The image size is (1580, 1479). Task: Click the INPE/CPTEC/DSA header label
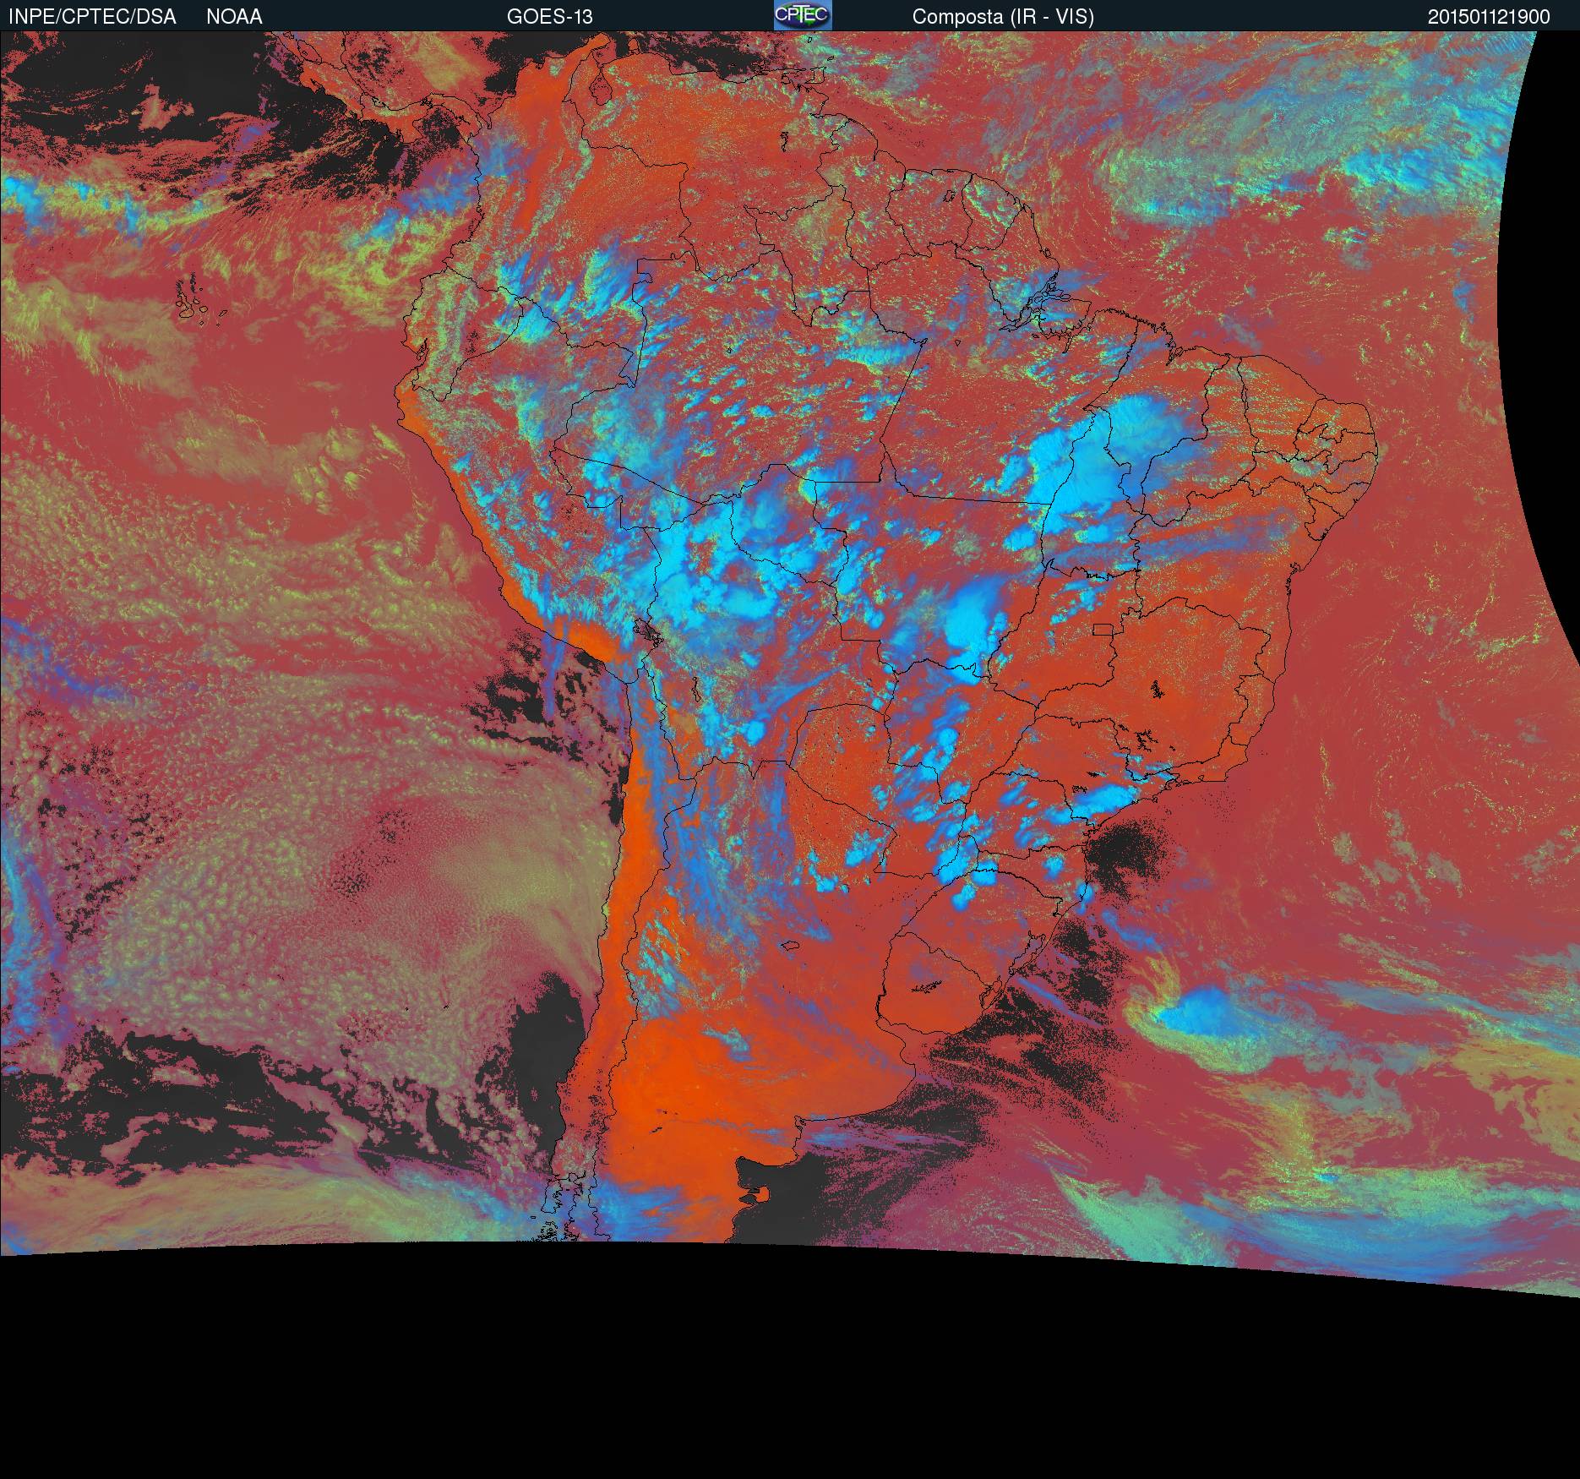tap(92, 17)
